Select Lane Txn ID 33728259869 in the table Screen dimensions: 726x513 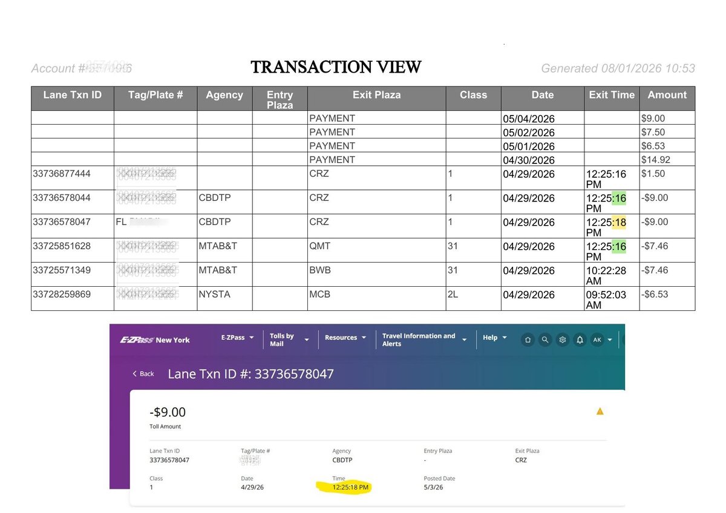coord(62,295)
